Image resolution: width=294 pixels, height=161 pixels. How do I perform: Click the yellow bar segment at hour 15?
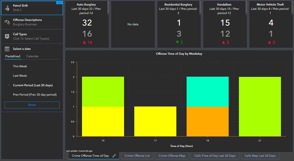(x=103, y=121)
